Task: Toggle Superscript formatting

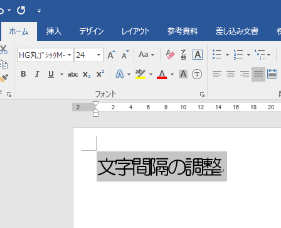Action: tap(100, 74)
